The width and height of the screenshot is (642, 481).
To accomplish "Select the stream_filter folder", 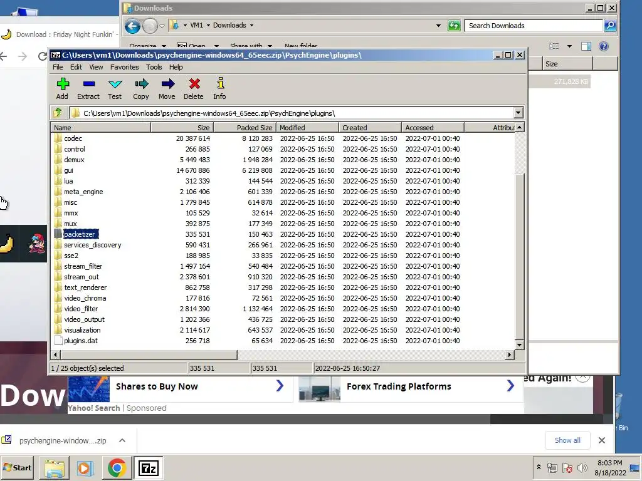I will point(83,266).
